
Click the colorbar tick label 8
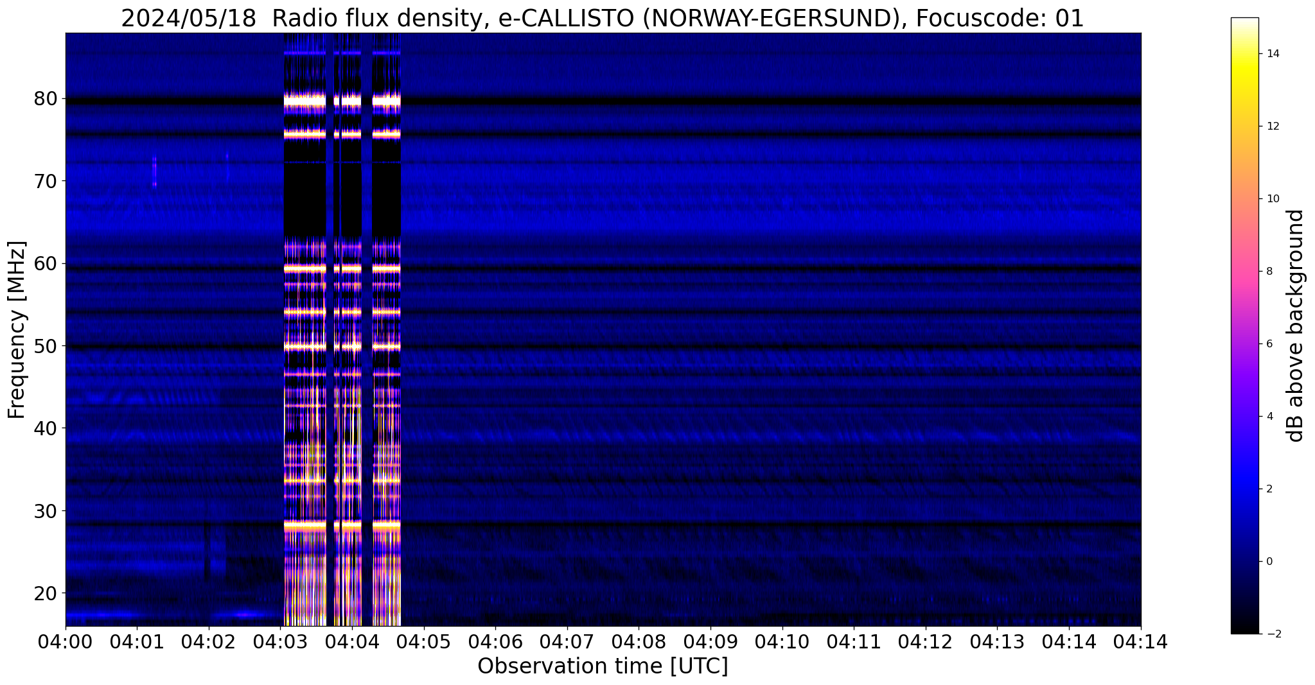pyautogui.click(x=1268, y=271)
